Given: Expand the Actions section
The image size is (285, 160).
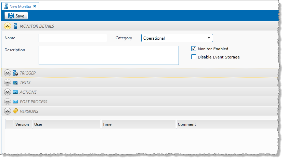Looking at the screenshot, I should (x=8, y=92).
